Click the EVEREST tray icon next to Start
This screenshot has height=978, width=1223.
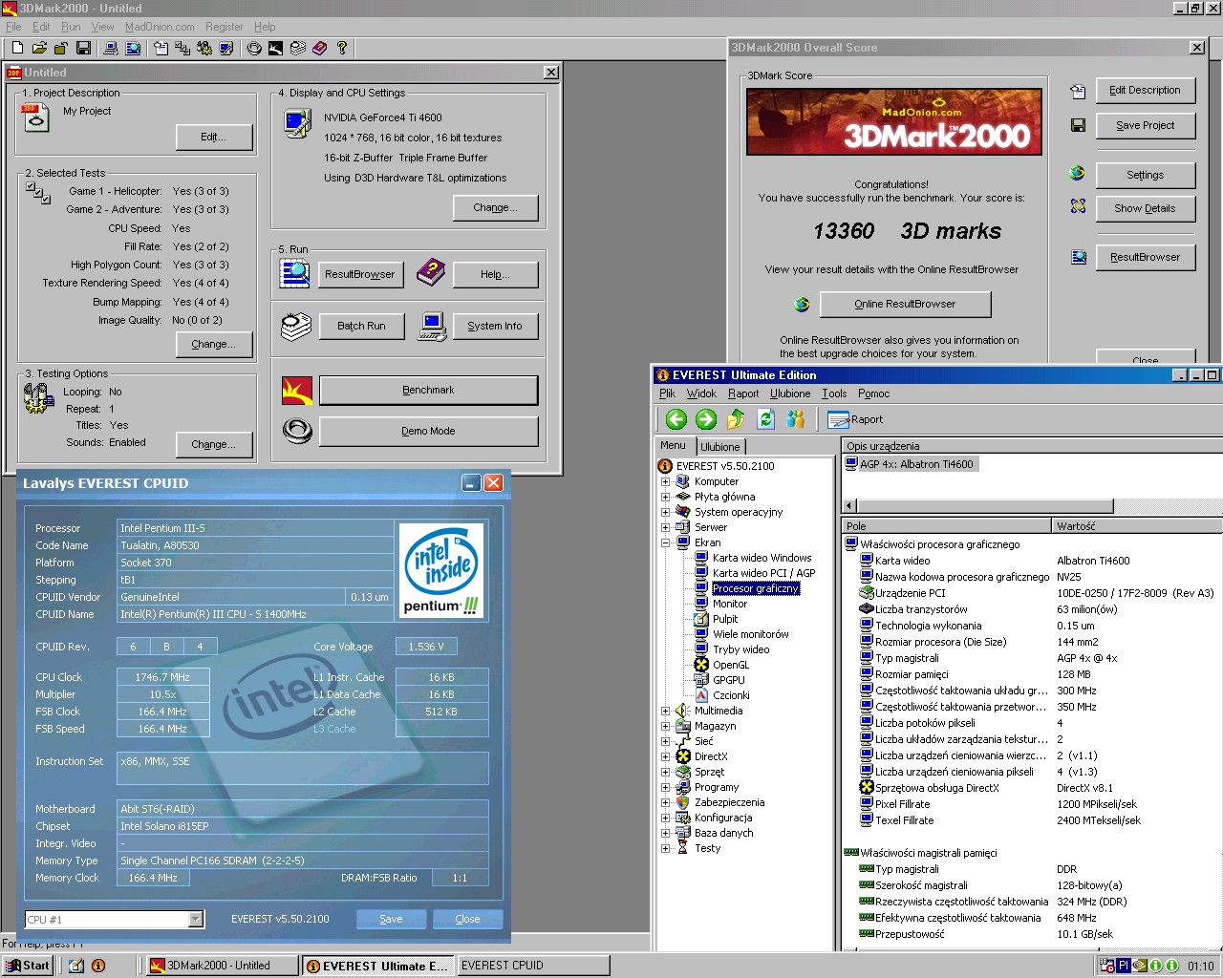pos(98,966)
